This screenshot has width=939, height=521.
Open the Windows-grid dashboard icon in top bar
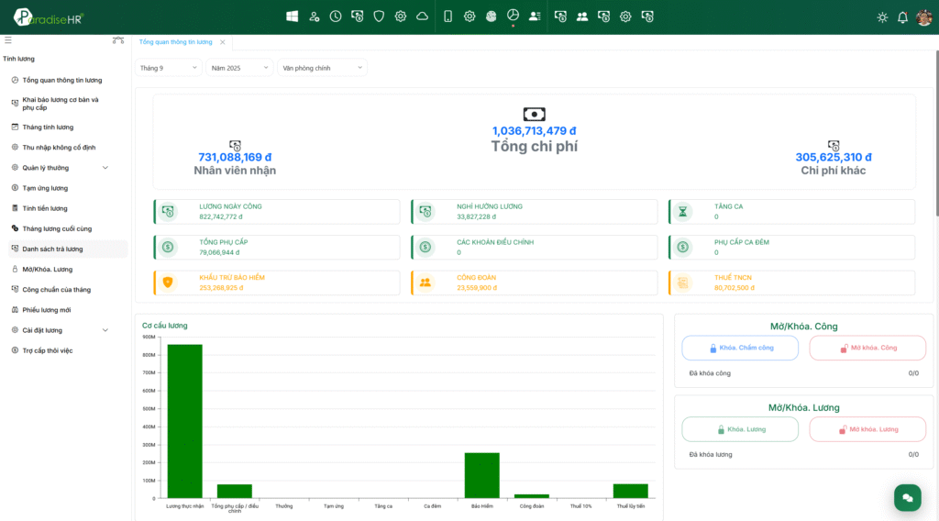tap(293, 17)
